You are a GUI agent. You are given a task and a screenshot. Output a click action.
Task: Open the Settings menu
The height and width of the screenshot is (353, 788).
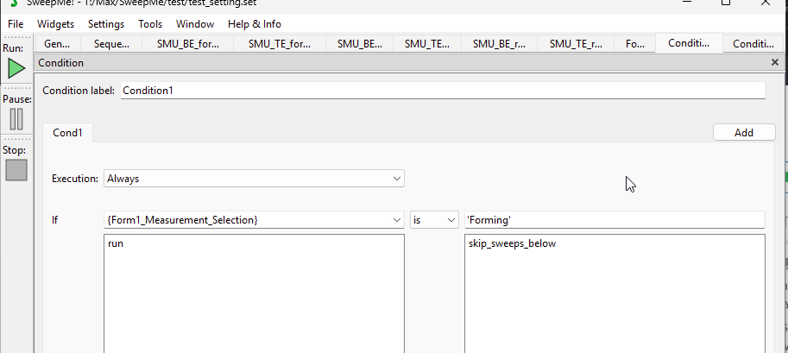click(x=105, y=24)
